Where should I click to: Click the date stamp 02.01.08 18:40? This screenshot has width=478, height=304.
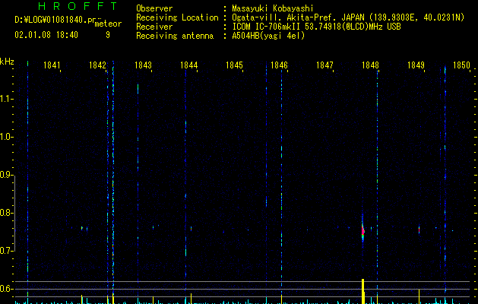click(x=46, y=35)
